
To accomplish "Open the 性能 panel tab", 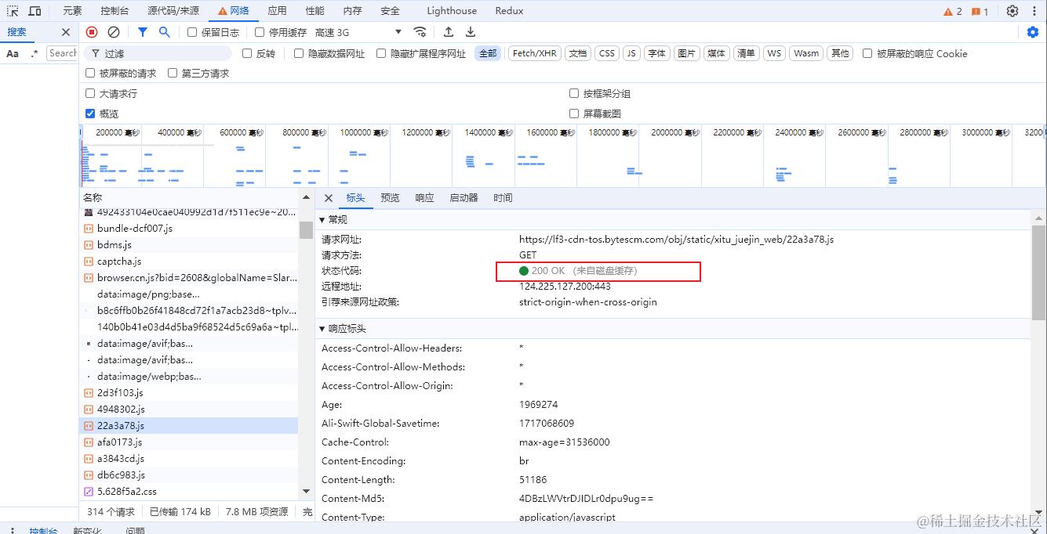I will (x=314, y=11).
